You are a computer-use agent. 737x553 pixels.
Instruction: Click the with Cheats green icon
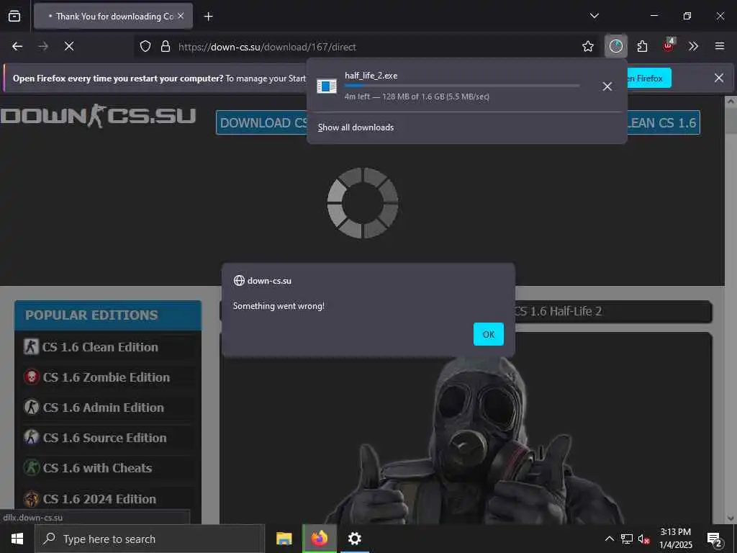[x=32, y=468]
